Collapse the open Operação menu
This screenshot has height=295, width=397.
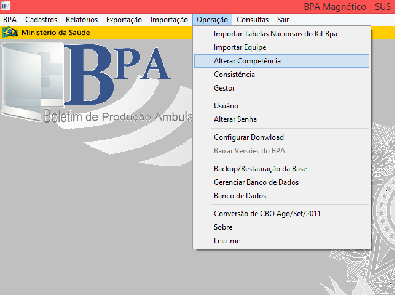tap(212, 20)
